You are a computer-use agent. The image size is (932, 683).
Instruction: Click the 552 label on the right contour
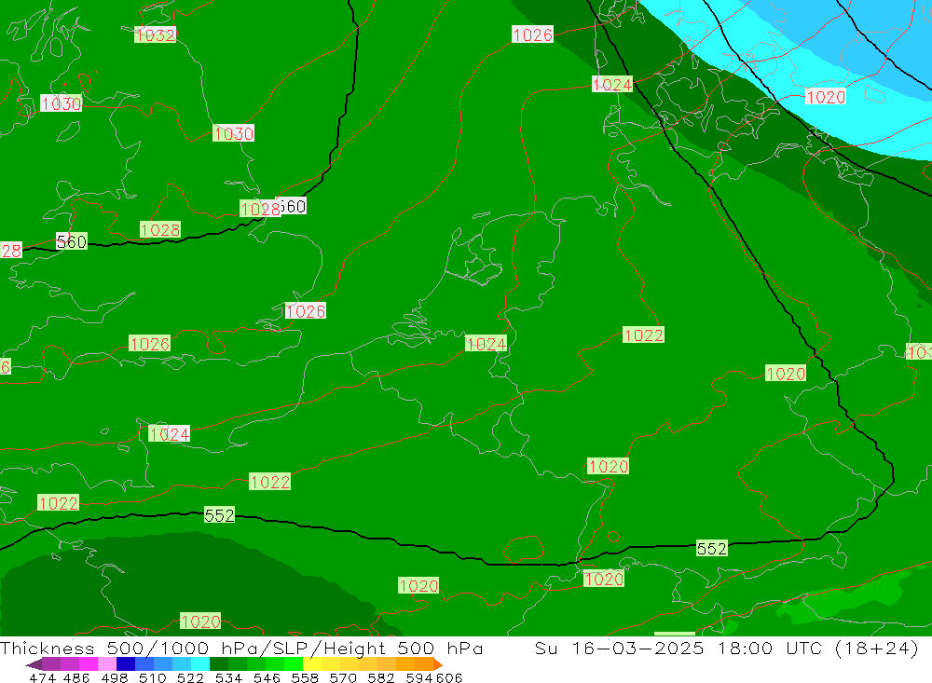click(x=711, y=548)
